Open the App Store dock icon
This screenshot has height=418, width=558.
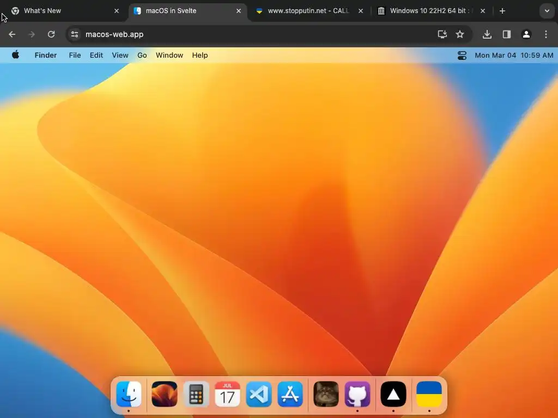(x=290, y=394)
